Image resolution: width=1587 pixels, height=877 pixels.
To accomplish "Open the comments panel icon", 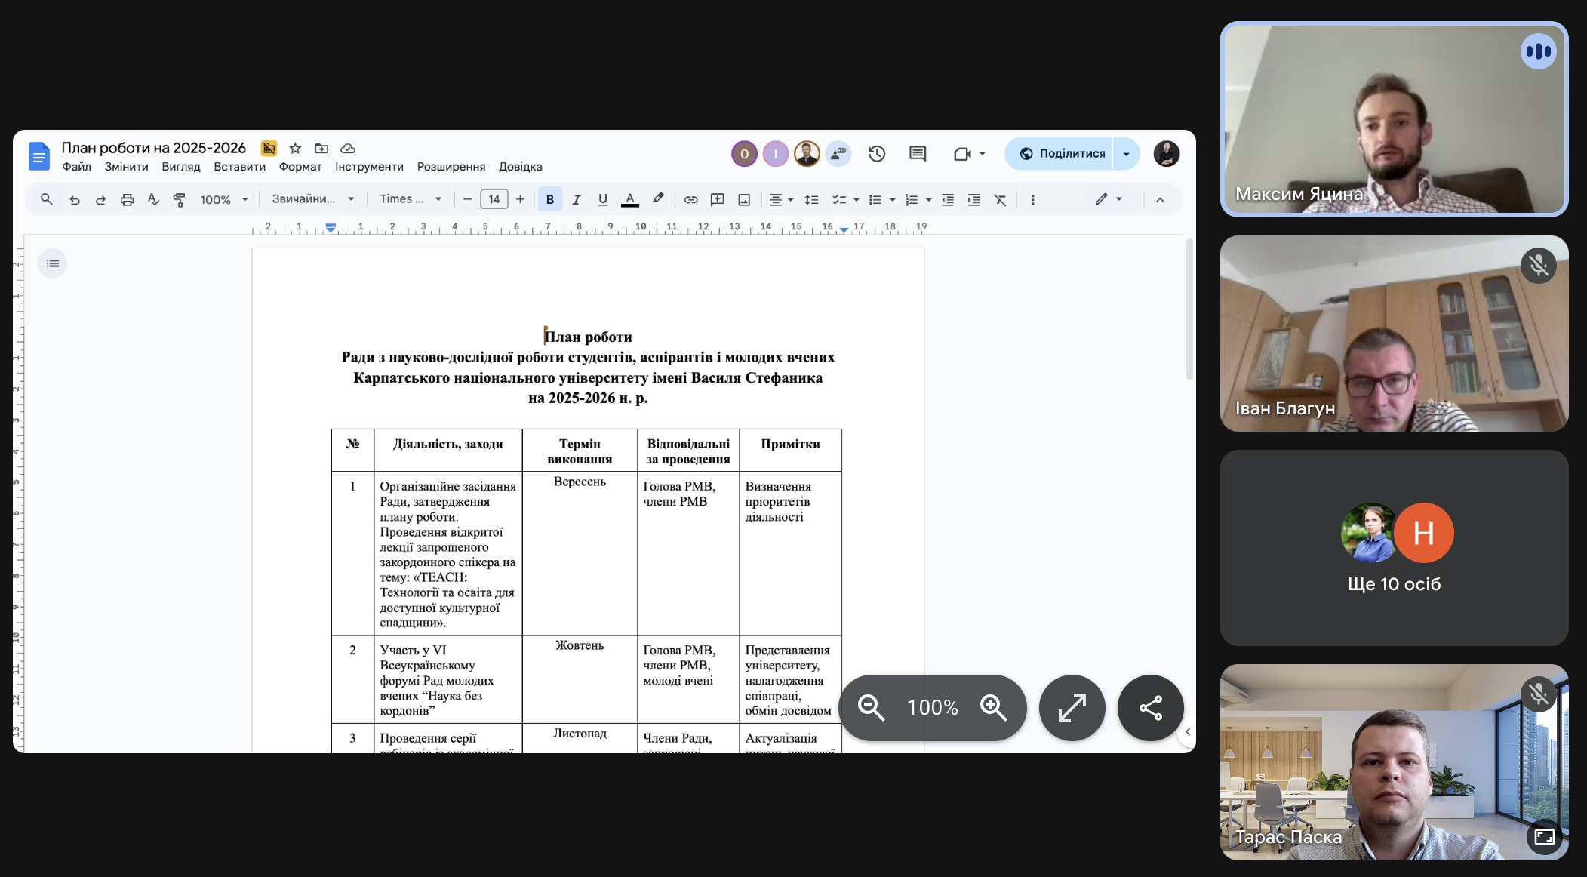I will click(x=918, y=154).
